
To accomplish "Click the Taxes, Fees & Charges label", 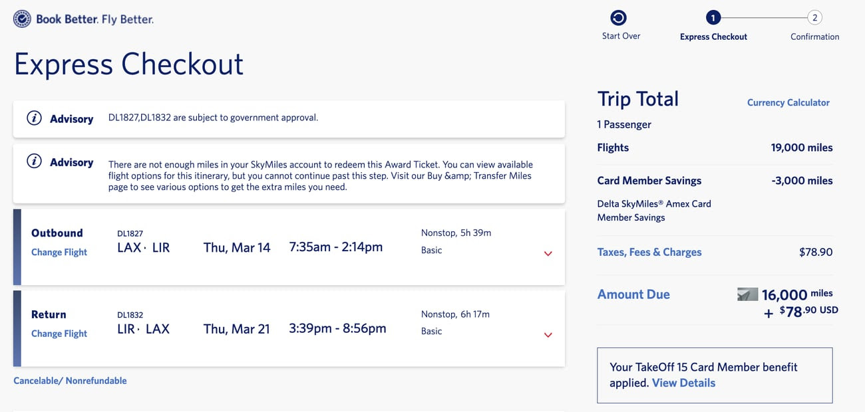I will (x=649, y=252).
